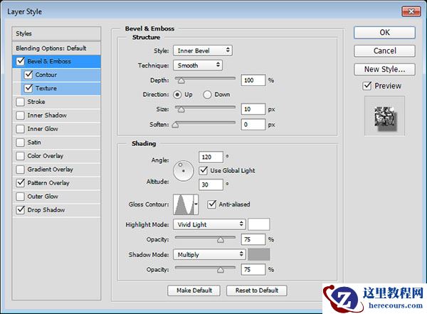
Task: Expand the Highlight Mode Vivid Light dropdown
Action: point(209,224)
